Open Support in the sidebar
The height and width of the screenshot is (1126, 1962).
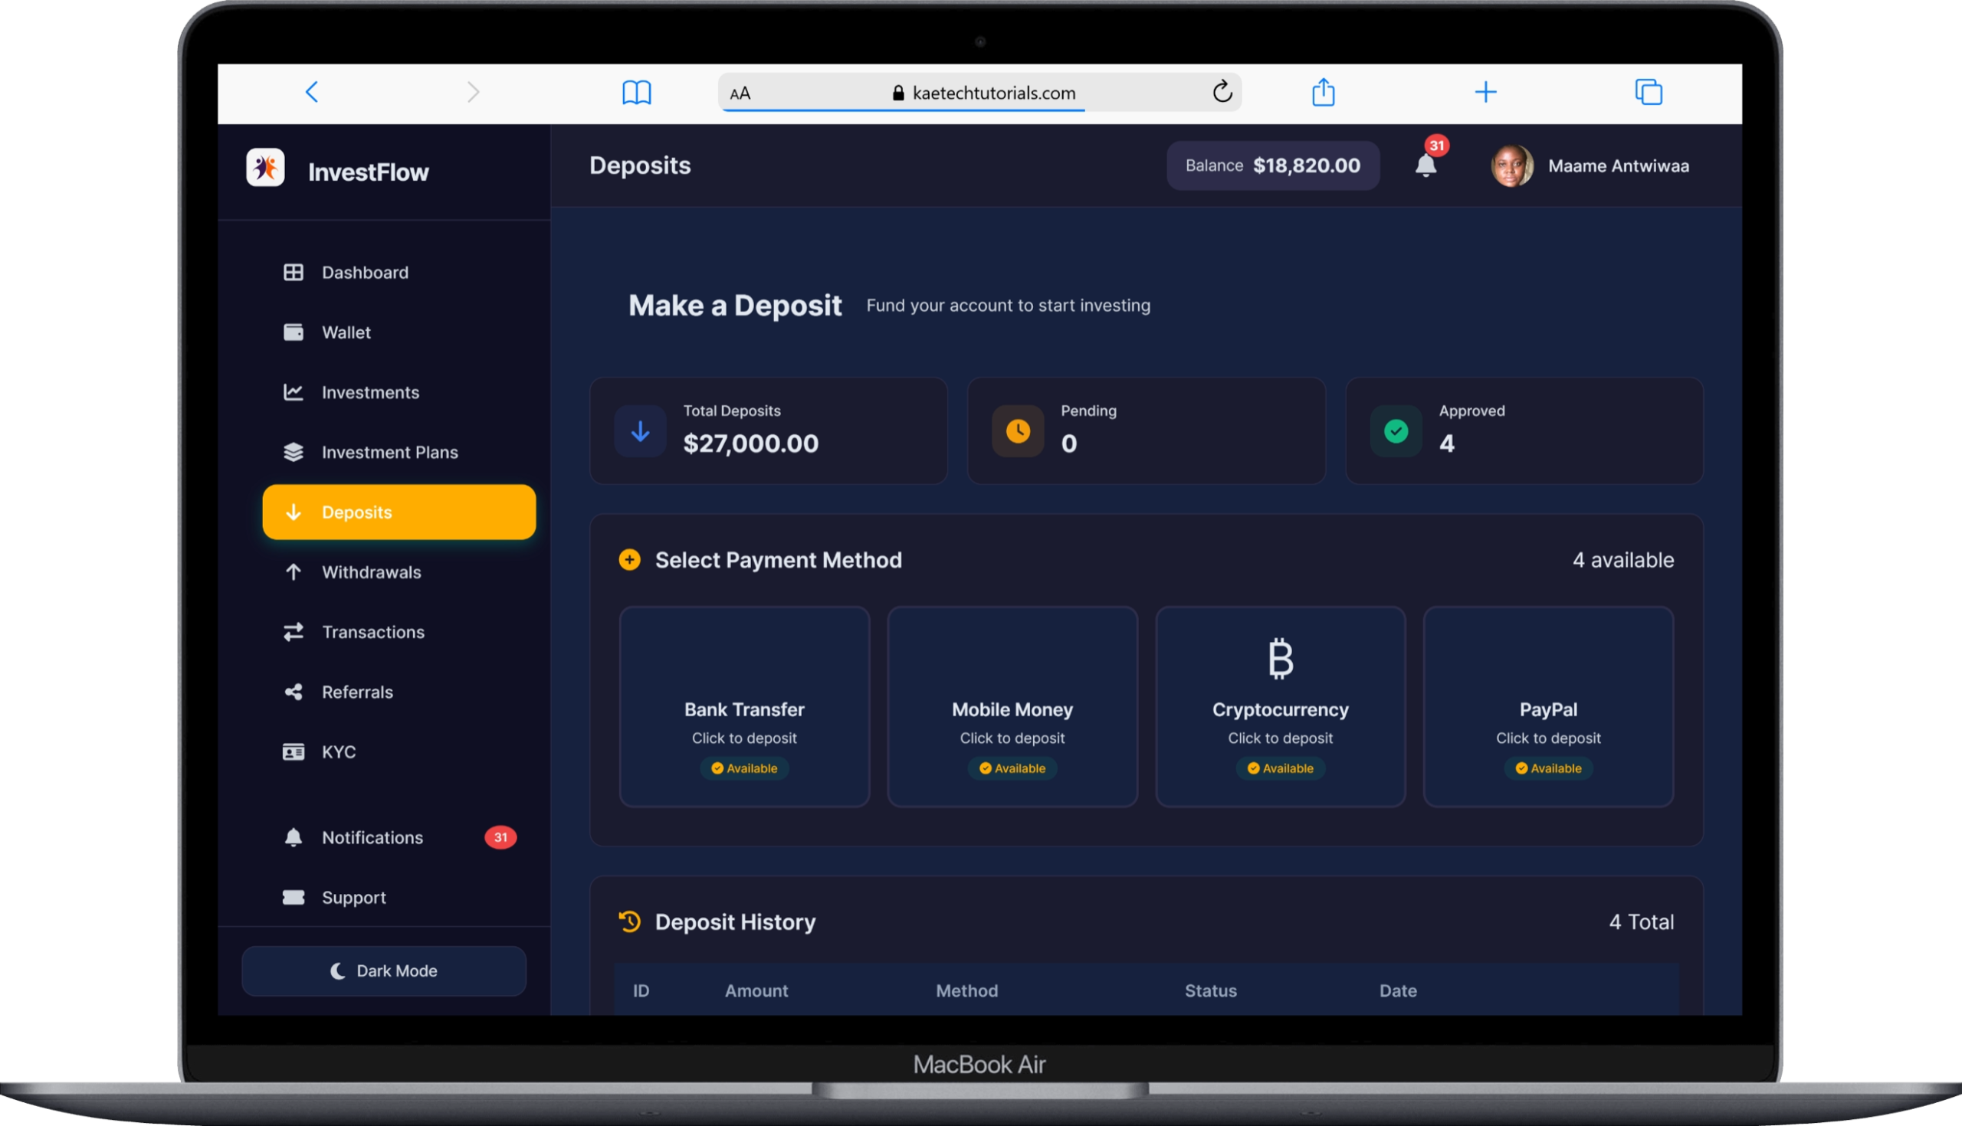pos(399,897)
